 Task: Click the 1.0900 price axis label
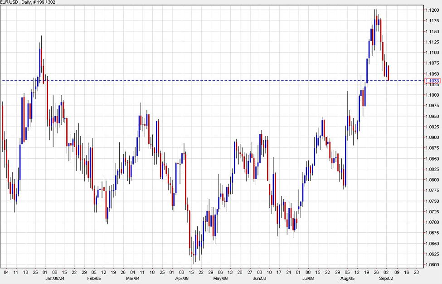(x=431, y=137)
